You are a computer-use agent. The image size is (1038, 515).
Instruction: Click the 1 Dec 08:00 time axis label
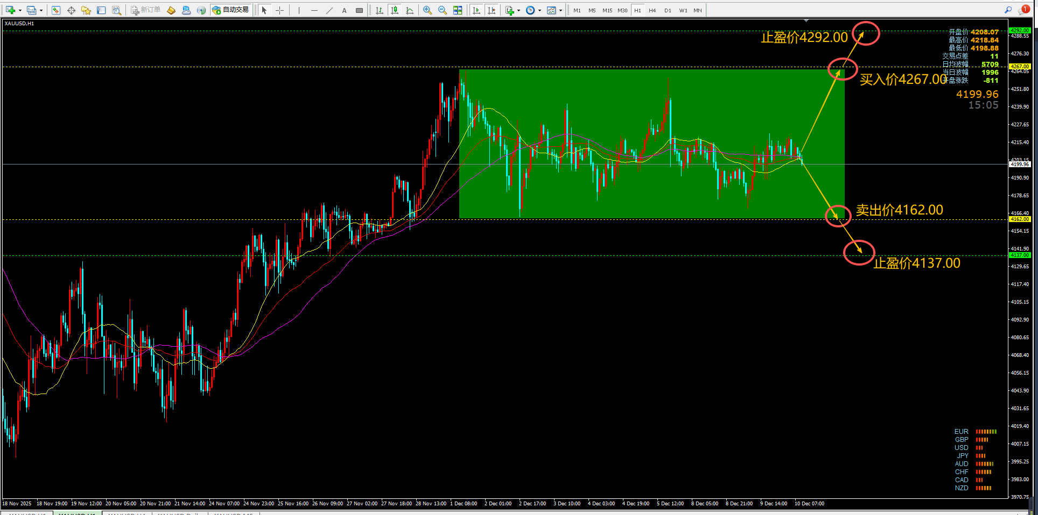pos(464,504)
